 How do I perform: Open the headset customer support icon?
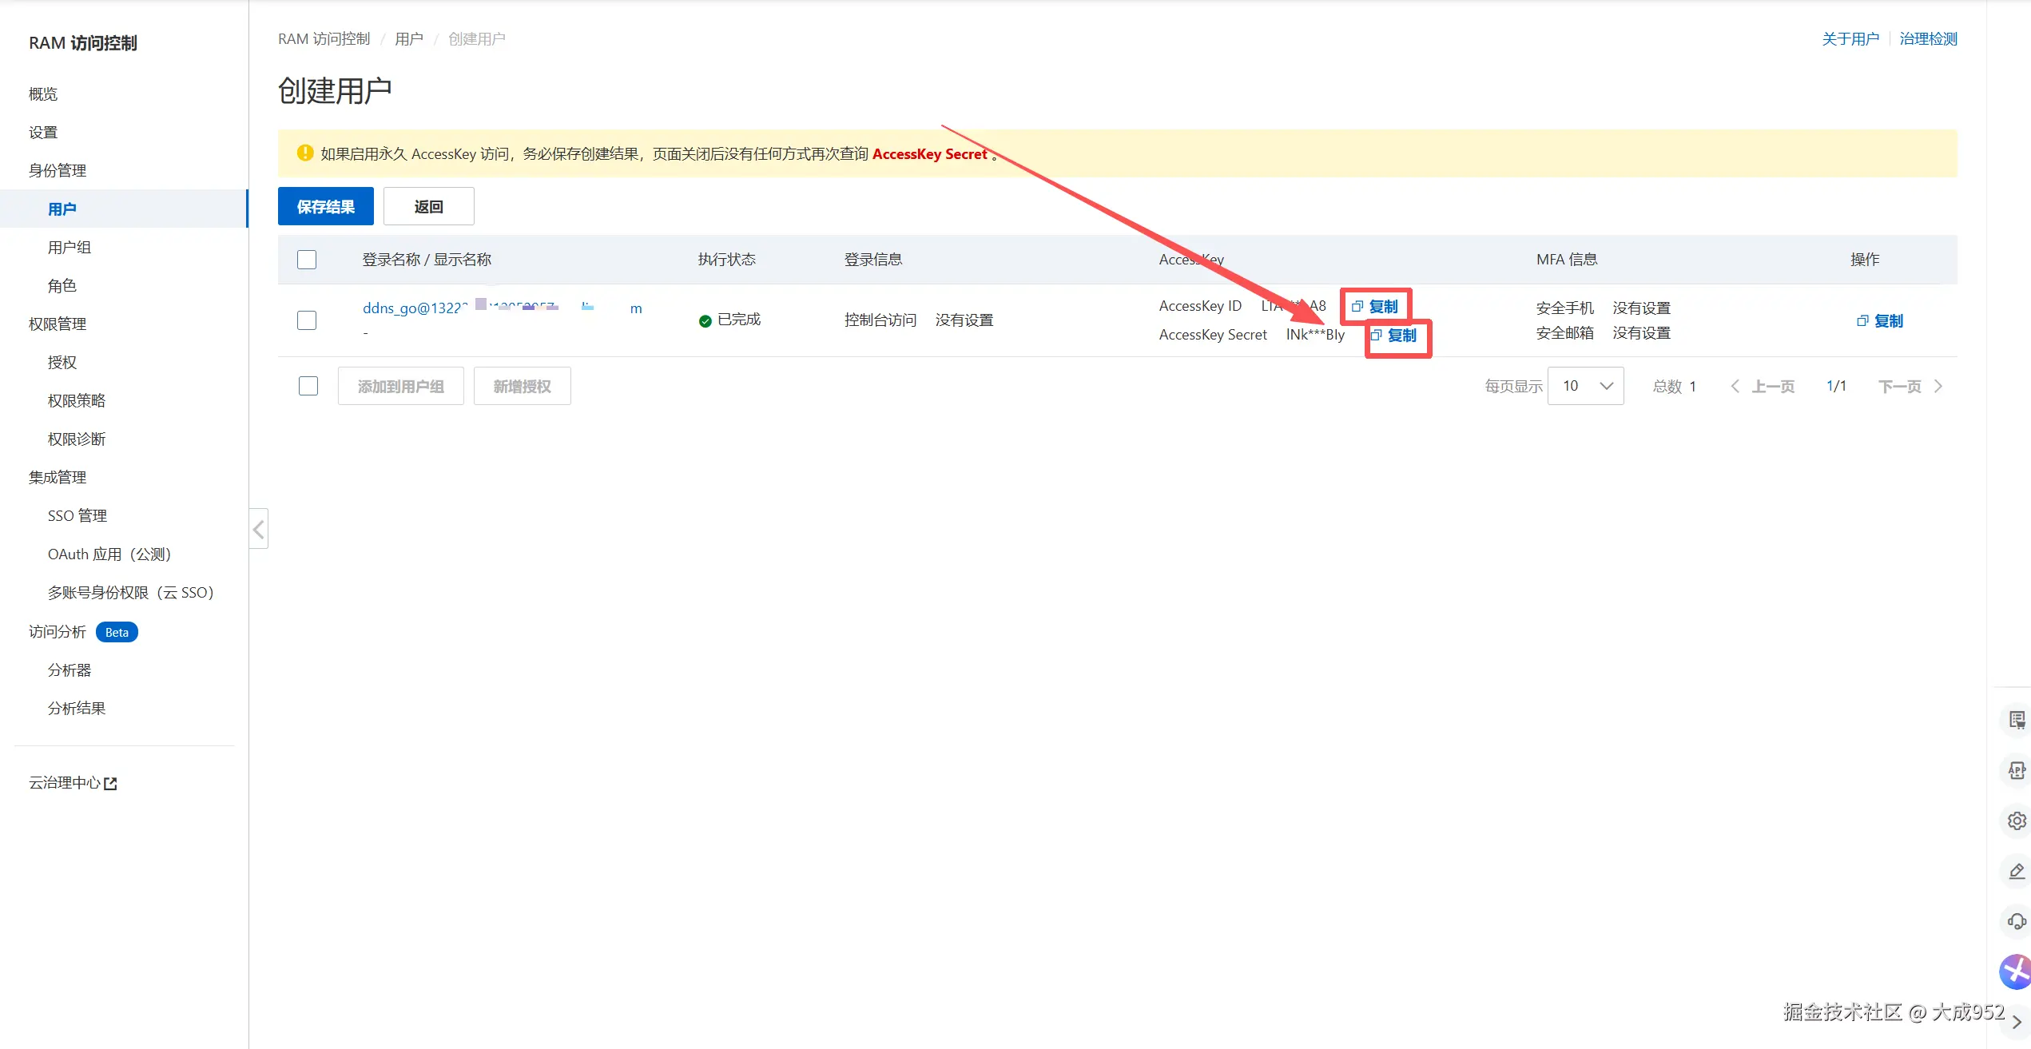(x=2017, y=921)
